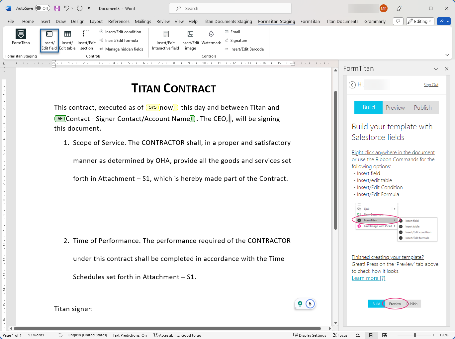Click Insert/Edit section icon
Image resolution: width=455 pixels, height=339 pixels.
pos(87,40)
